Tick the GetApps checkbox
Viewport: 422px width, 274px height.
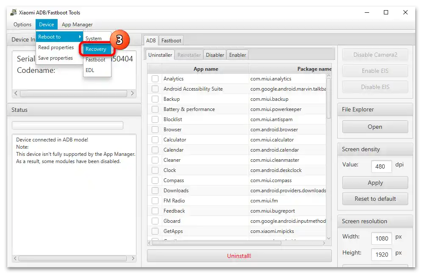click(155, 231)
